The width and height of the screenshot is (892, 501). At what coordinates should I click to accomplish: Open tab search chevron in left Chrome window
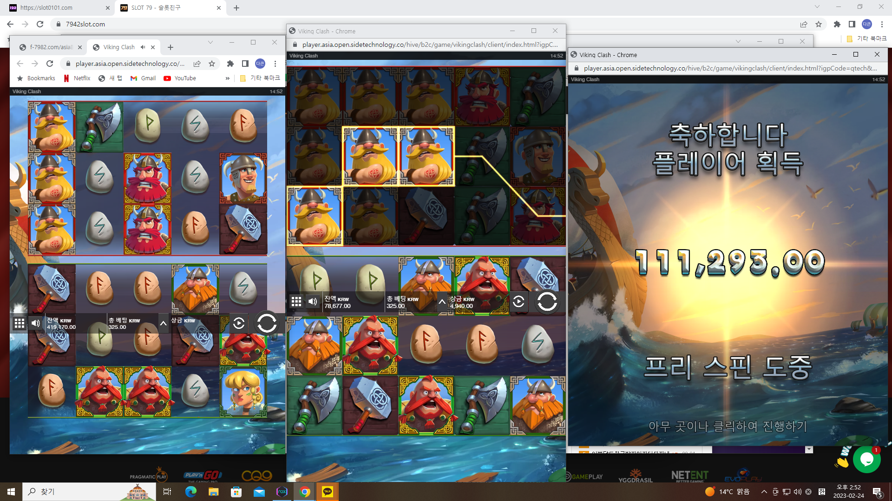(210, 42)
